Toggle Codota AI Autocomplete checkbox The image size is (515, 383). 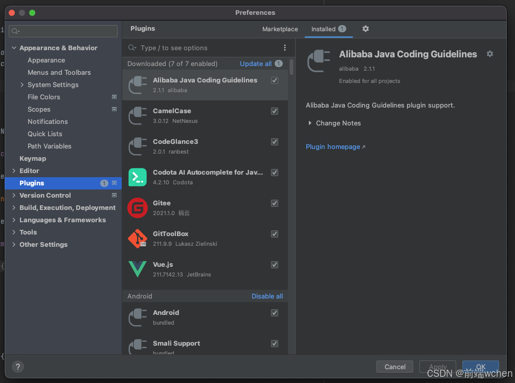pyautogui.click(x=275, y=173)
